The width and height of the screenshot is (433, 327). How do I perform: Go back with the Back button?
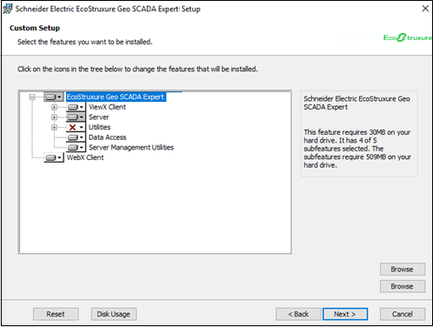coord(298,314)
